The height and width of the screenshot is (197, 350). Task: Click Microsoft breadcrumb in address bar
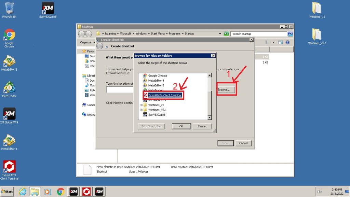tap(125, 34)
